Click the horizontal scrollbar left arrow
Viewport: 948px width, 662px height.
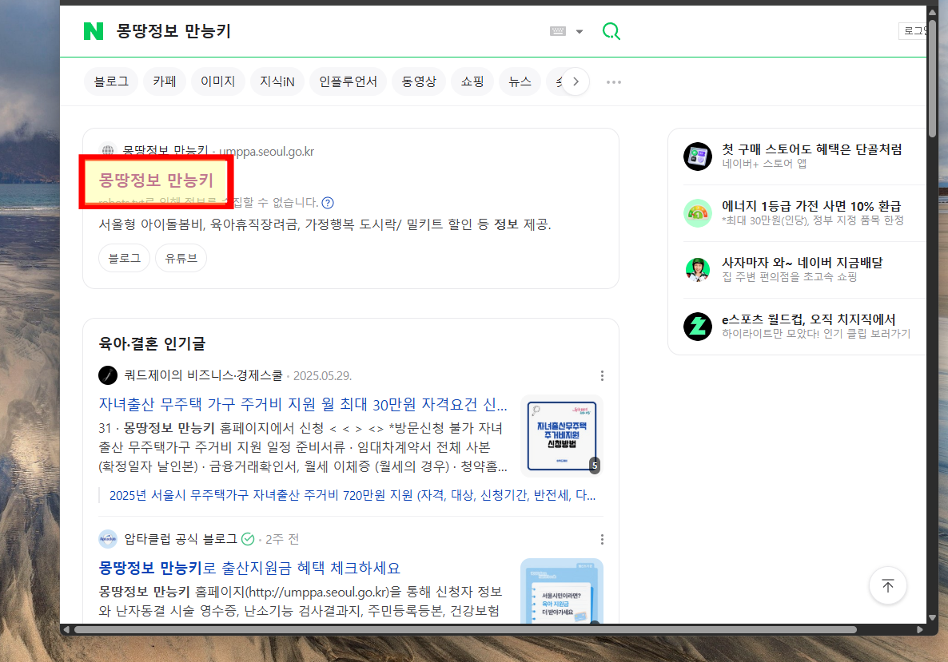66,629
